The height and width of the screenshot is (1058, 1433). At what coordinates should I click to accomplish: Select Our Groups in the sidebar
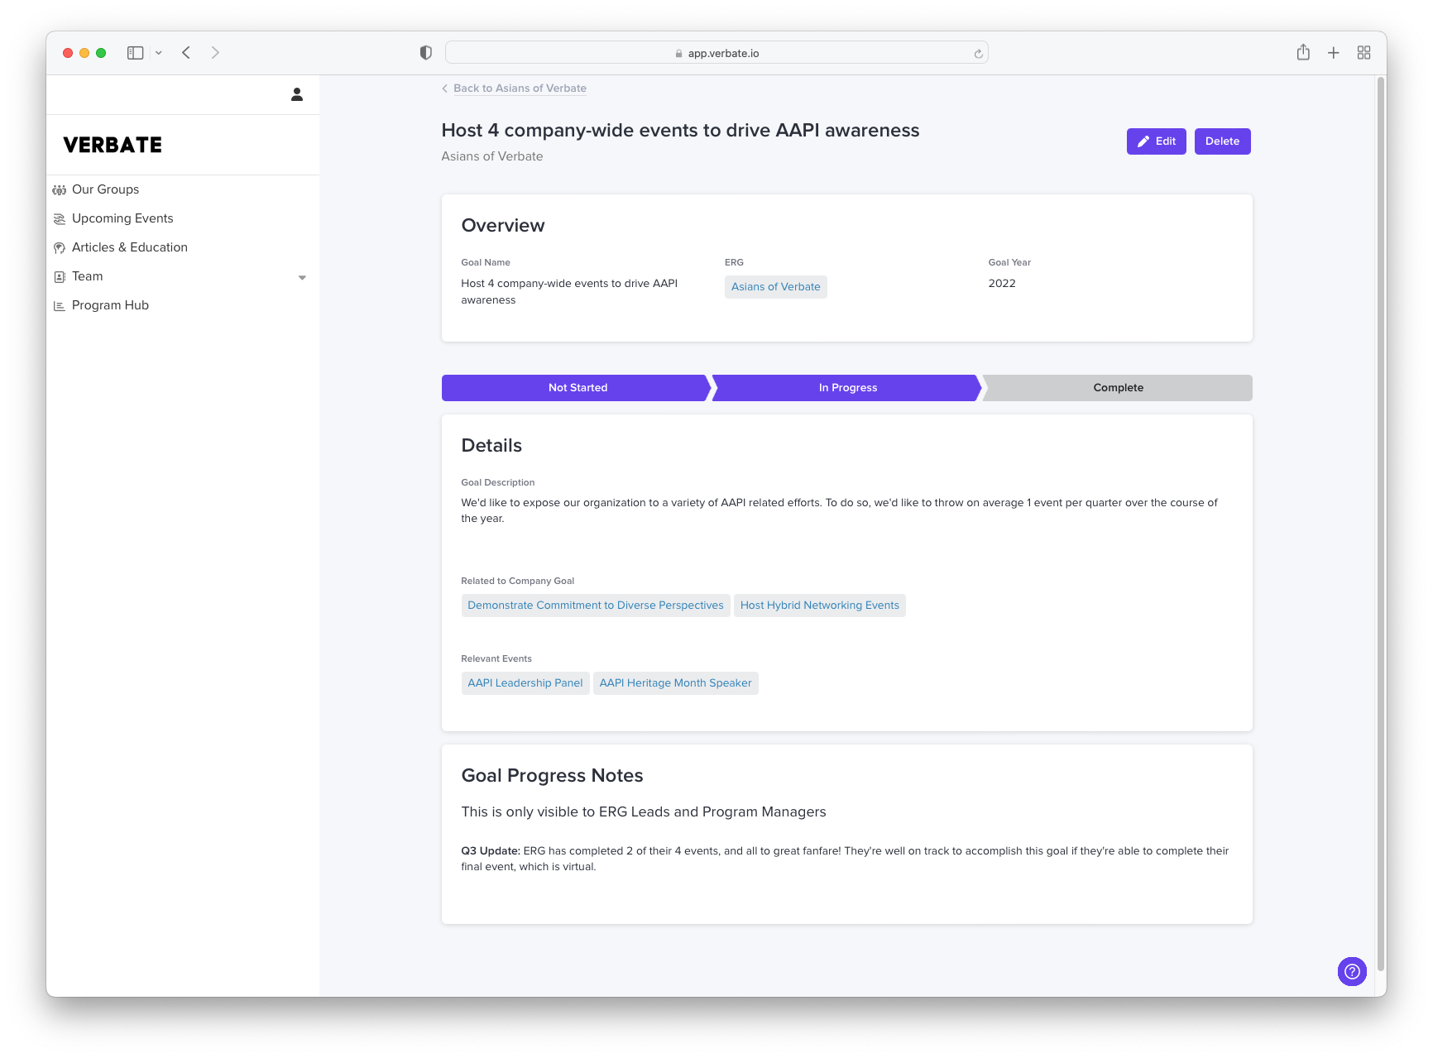(105, 189)
